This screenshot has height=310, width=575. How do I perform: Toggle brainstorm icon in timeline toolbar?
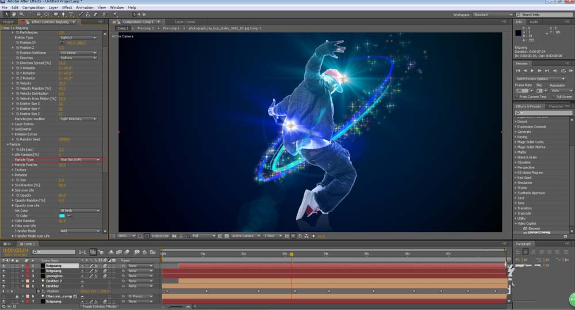click(x=136, y=252)
